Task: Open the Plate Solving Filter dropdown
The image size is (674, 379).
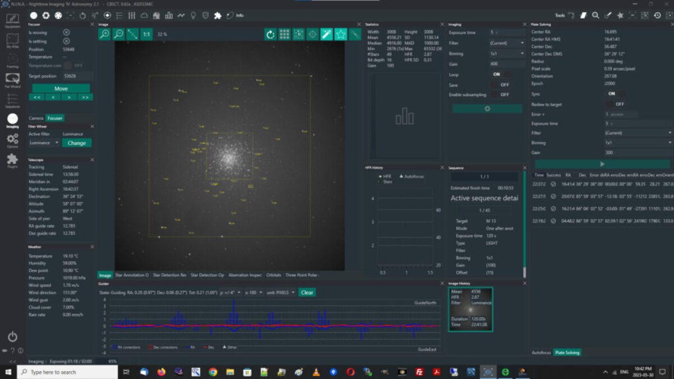Action: coord(638,133)
